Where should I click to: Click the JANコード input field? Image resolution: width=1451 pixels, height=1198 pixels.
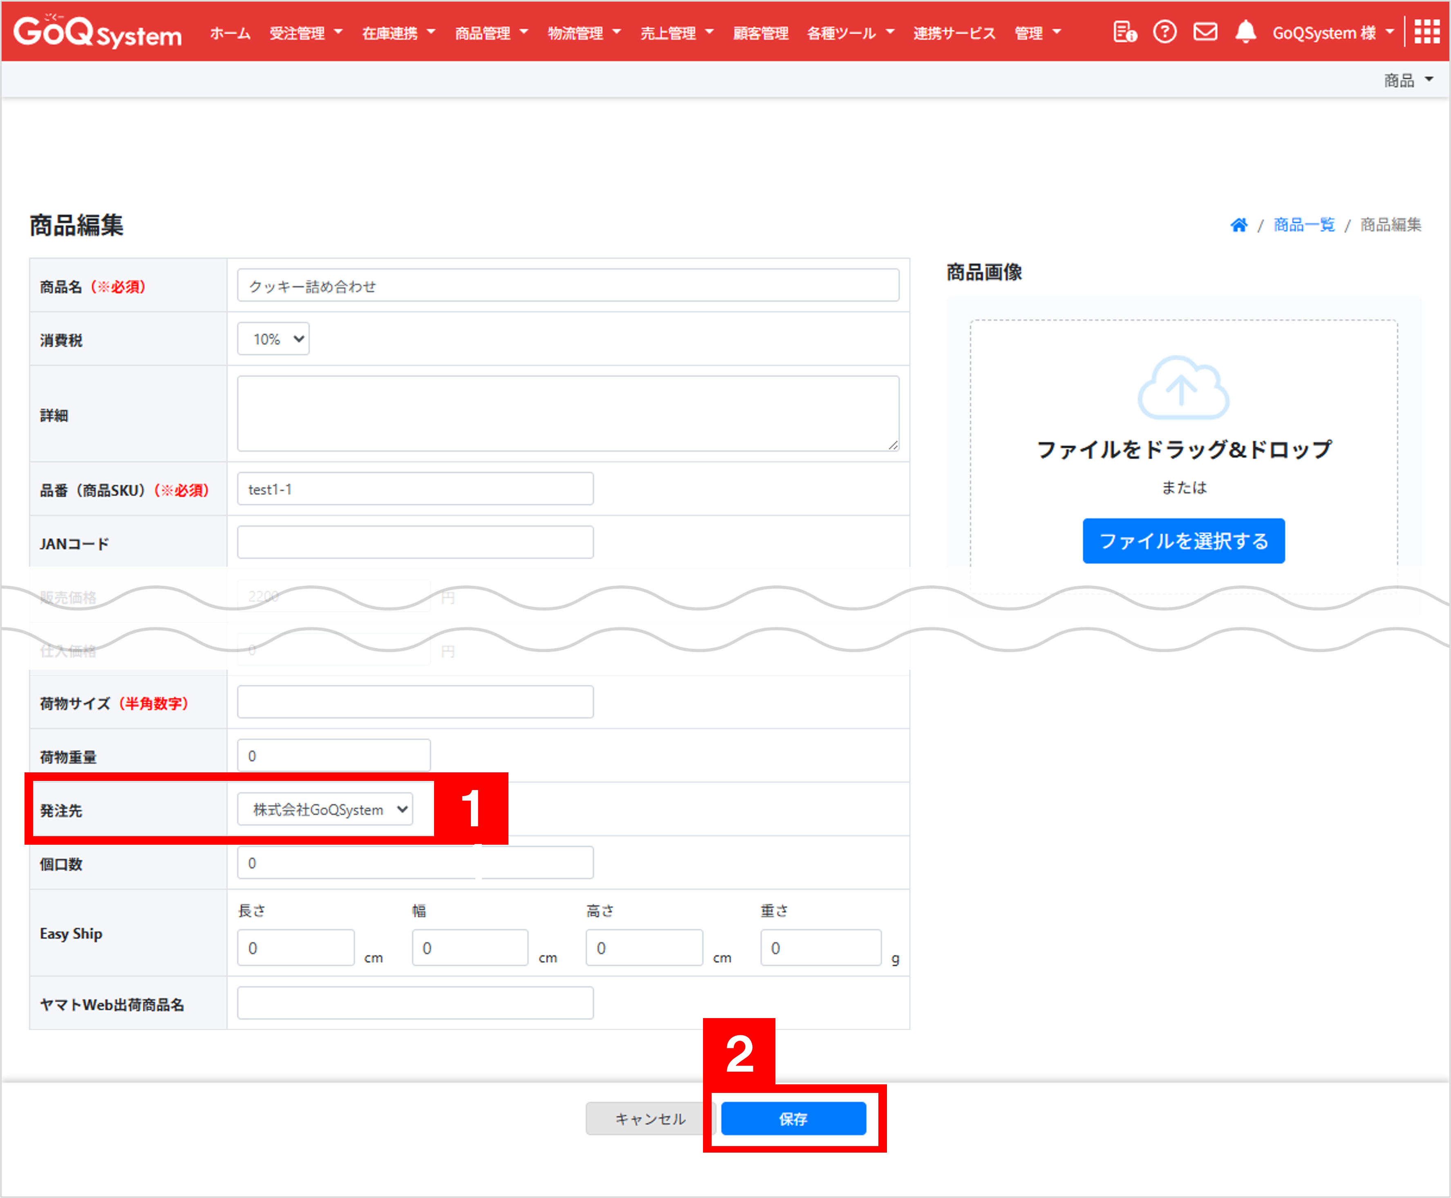(414, 543)
